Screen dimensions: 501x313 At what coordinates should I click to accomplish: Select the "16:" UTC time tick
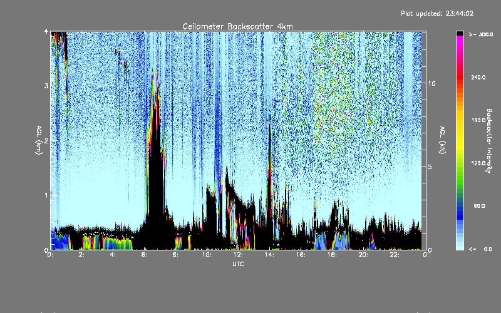(x=301, y=255)
